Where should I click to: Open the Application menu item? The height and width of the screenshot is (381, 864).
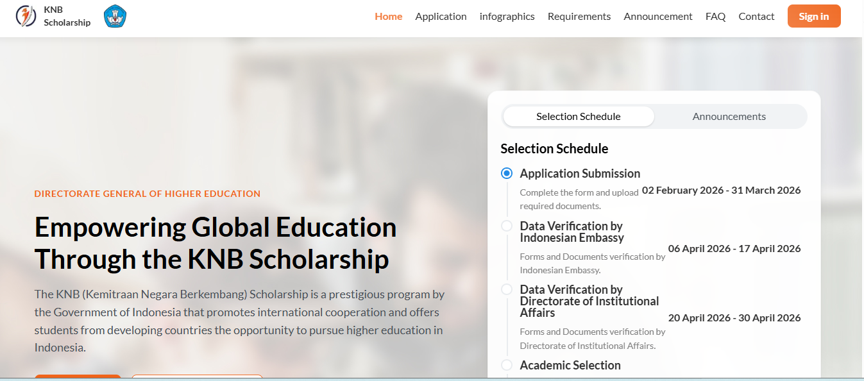(441, 17)
